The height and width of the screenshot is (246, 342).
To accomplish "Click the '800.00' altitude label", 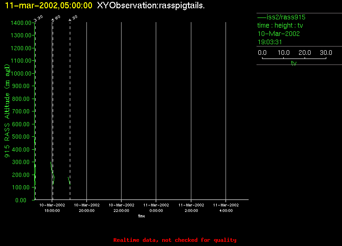I will pos(21,99).
